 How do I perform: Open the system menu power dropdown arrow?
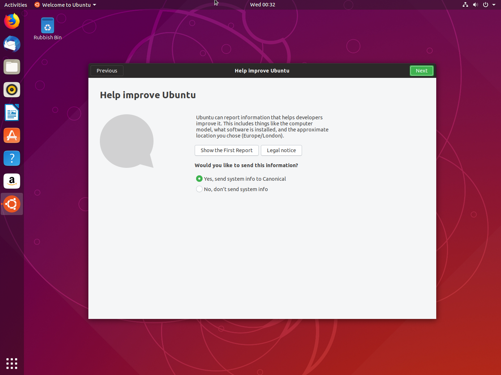494,5
